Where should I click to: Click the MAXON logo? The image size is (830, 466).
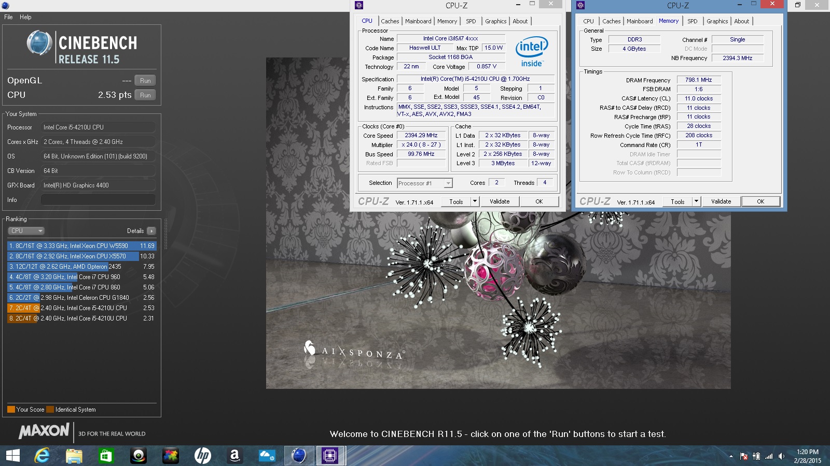44,431
